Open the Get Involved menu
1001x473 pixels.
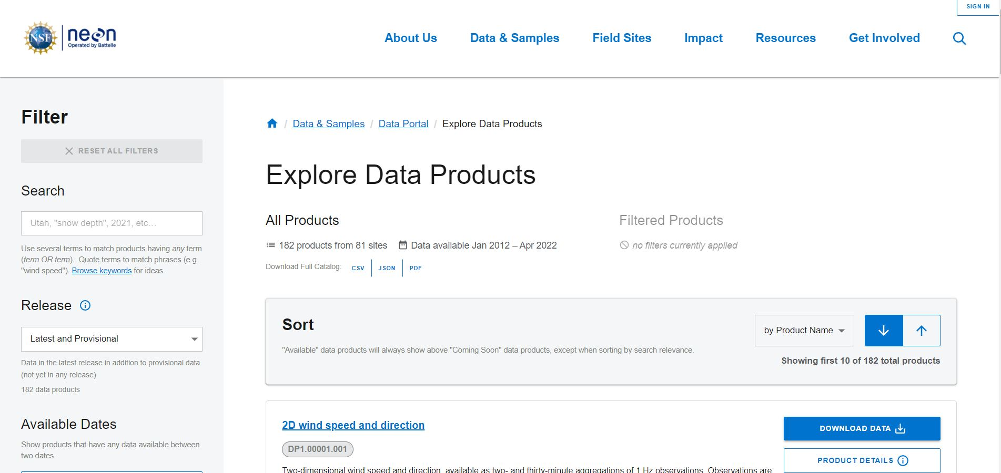click(x=884, y=38)
